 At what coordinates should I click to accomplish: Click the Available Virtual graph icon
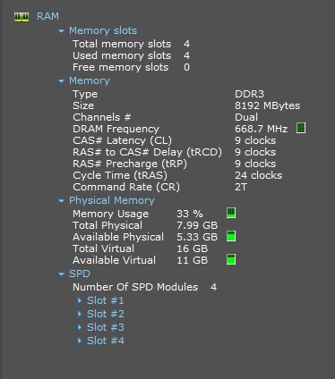[x=231, y=259]
